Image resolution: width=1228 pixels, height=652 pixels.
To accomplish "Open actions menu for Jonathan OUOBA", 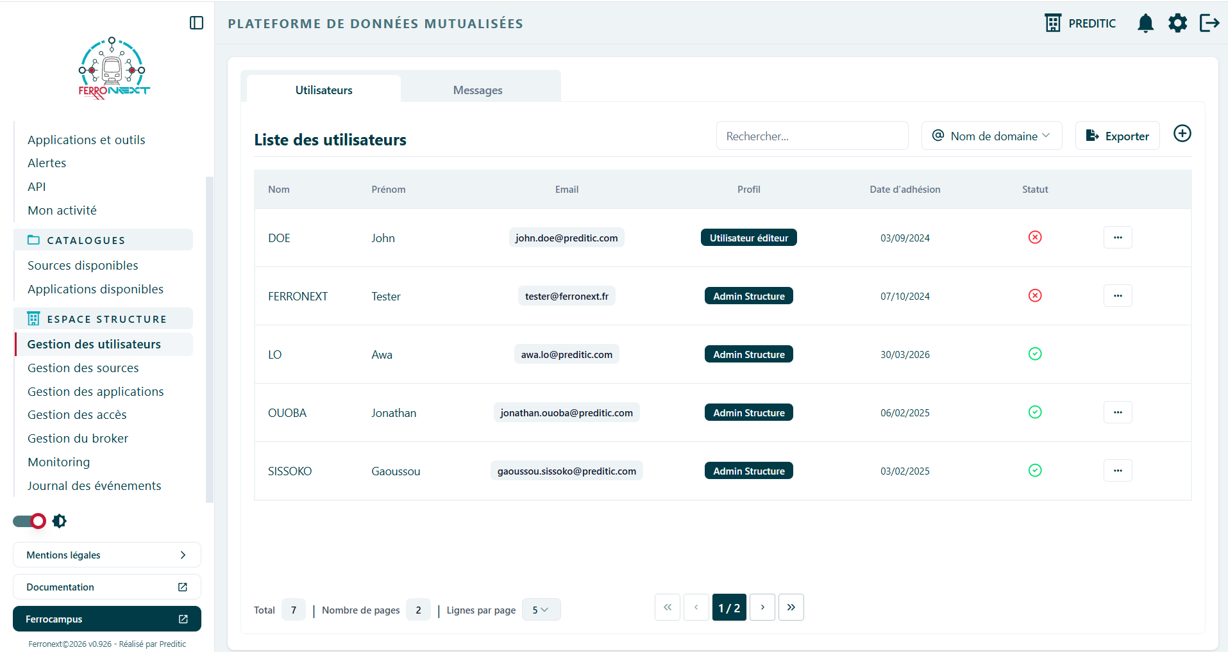I will (1118, 412).
